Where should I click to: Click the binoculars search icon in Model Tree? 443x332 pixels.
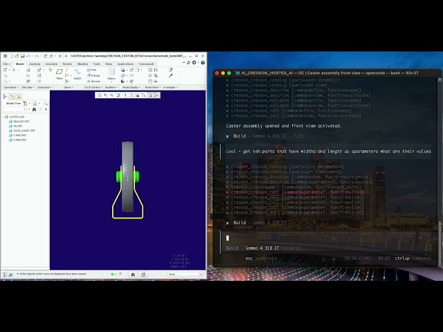[34, 109]
